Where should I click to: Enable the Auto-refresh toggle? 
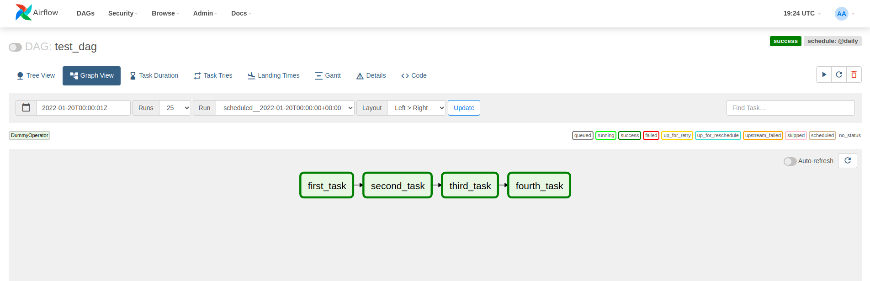(790, 161)
